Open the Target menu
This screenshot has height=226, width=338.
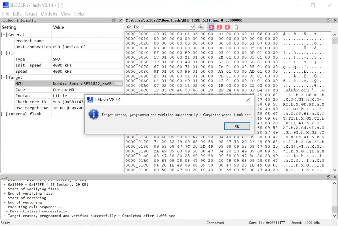click(31, 14)
